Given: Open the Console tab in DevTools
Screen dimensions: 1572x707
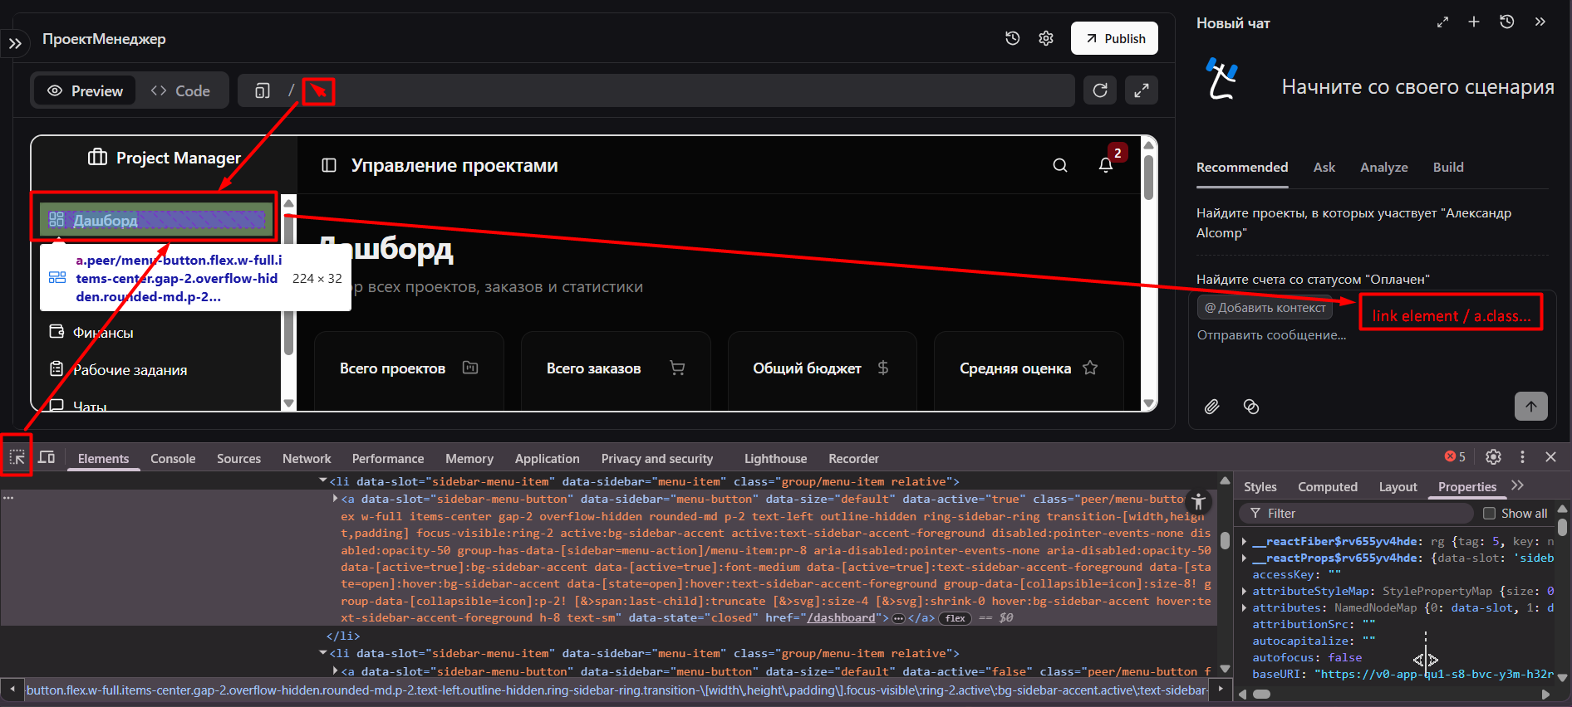Looking at the screenshot, I should (x=173, y=459).
